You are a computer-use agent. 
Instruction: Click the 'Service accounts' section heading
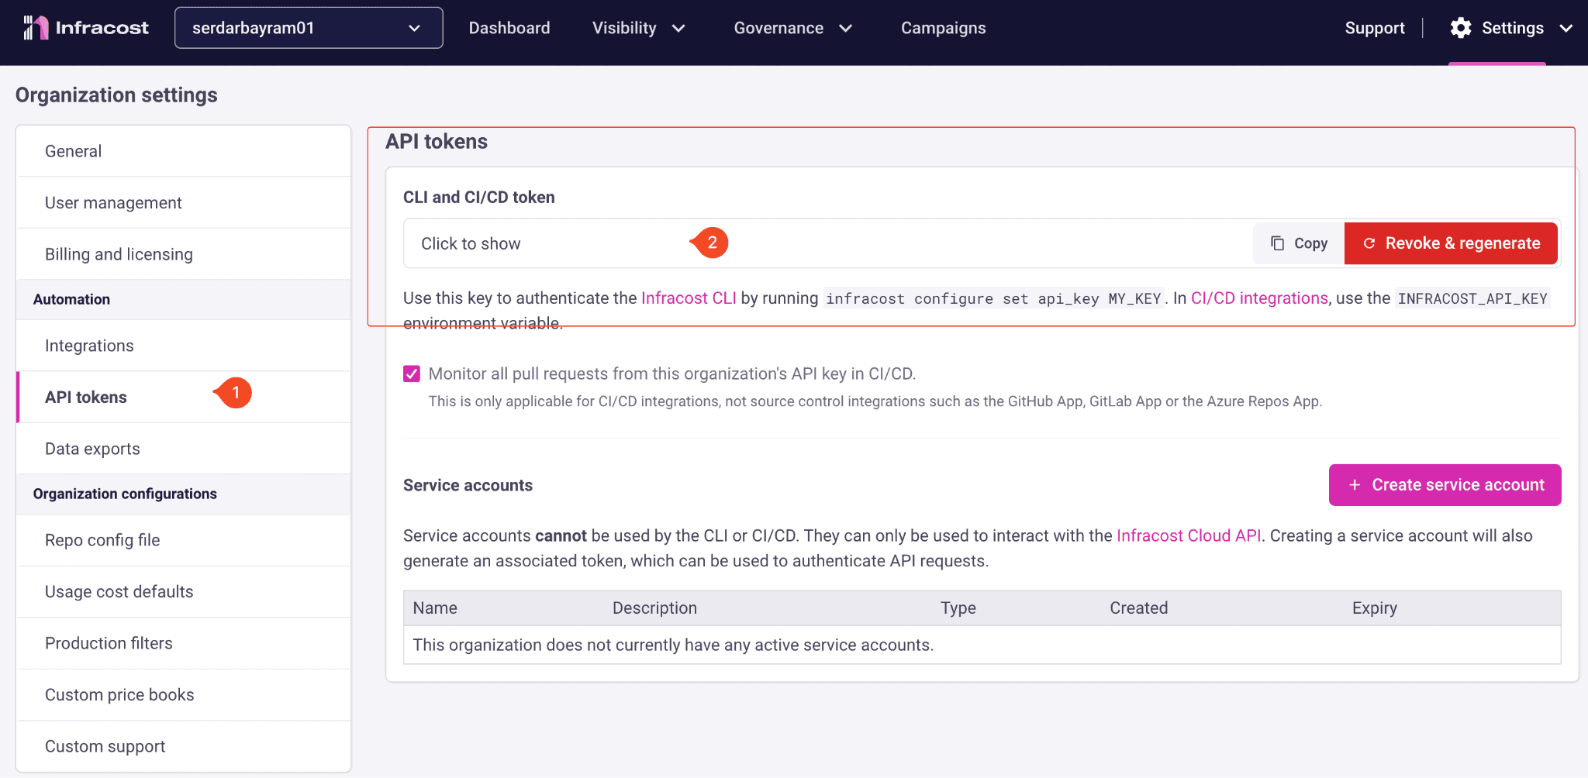[x=468, y=485]
